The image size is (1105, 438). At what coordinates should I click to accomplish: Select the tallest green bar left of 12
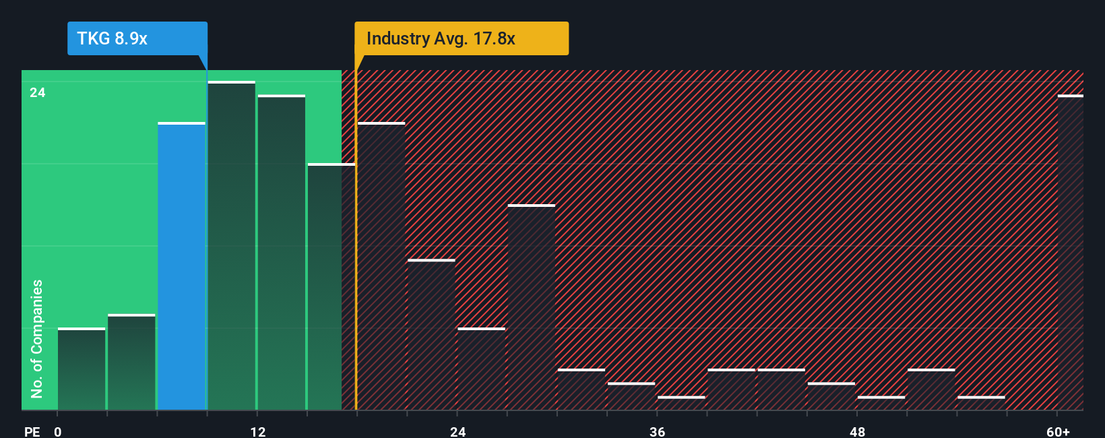[x=232, y=245]
